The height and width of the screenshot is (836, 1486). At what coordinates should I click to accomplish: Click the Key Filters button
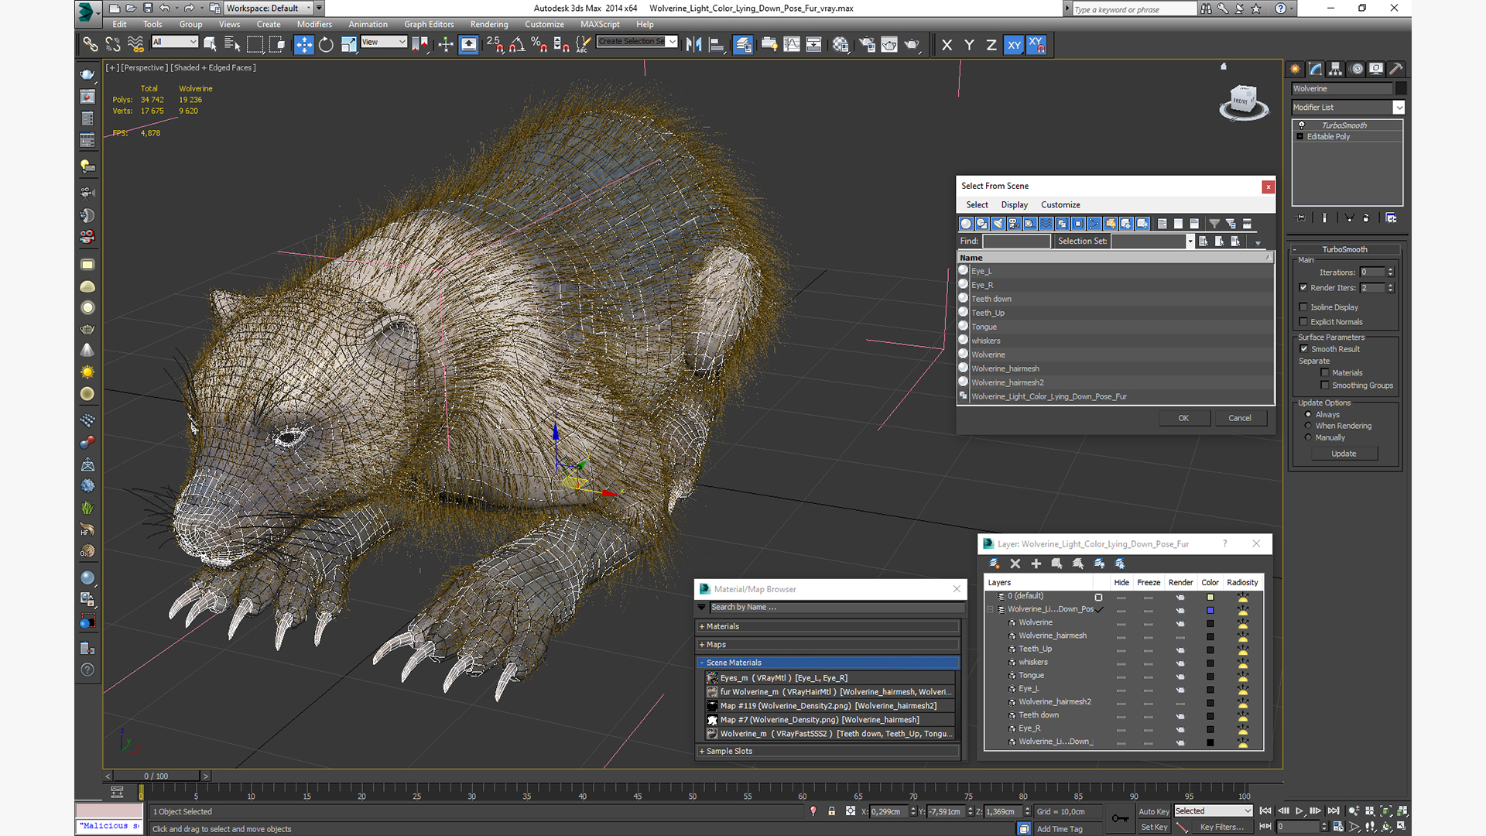[1221, 827]
